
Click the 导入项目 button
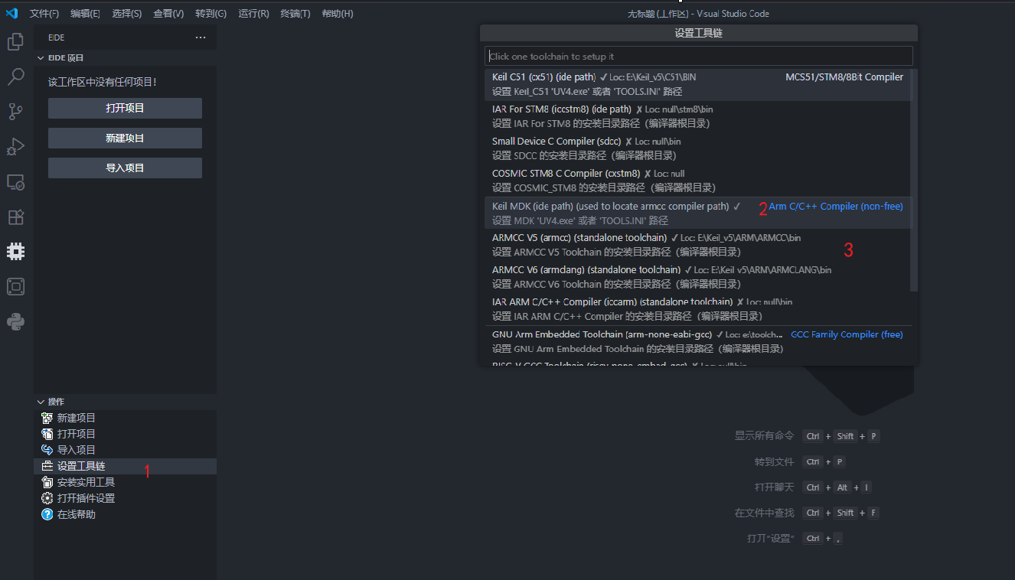[x=125, y=168]
